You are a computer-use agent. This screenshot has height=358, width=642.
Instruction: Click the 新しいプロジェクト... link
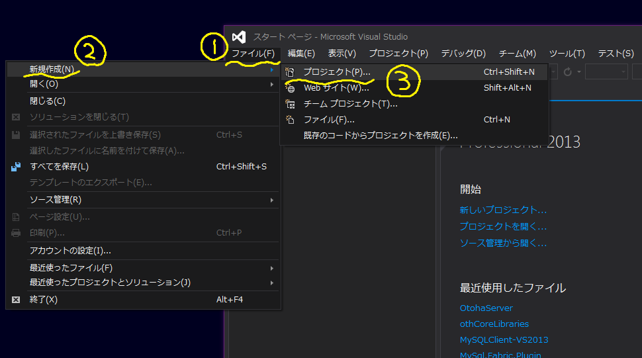(x=503, y=210)
